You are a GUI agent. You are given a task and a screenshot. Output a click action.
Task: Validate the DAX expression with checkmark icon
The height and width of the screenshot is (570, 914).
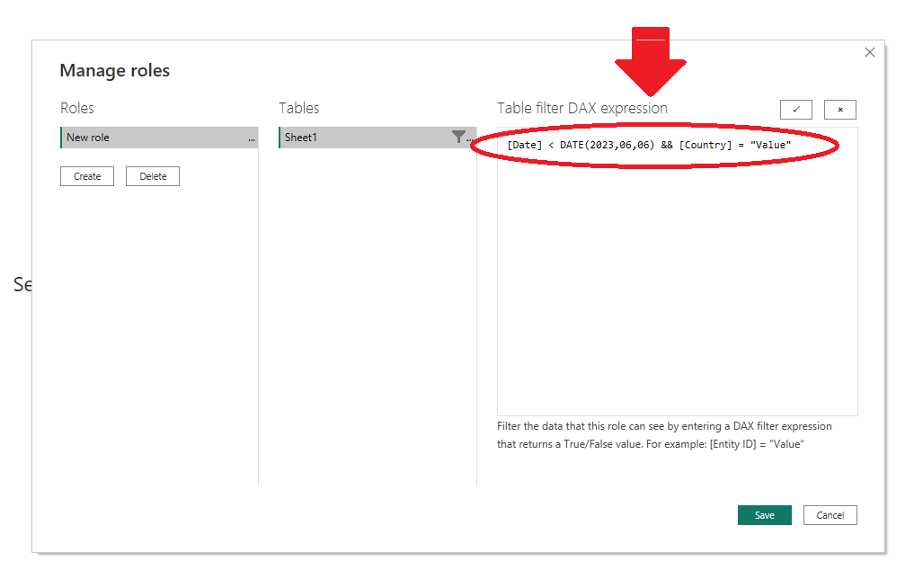(795, 109)
